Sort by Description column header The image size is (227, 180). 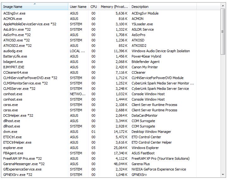(x=163, y=7)
